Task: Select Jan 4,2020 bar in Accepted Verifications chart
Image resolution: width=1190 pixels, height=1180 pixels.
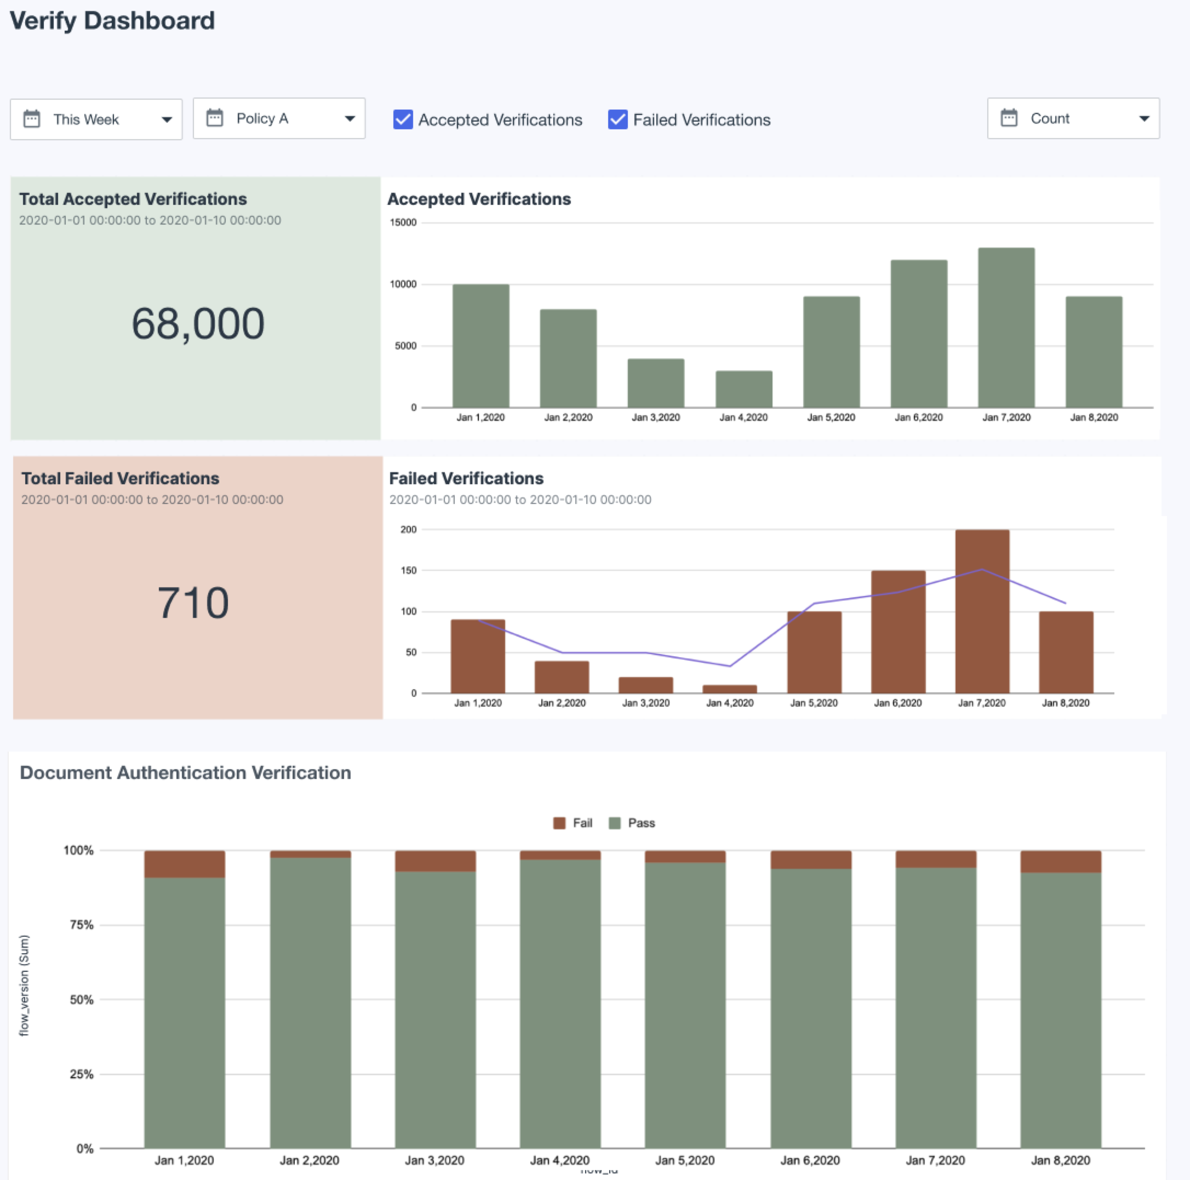Action: [x=743, y=388]
